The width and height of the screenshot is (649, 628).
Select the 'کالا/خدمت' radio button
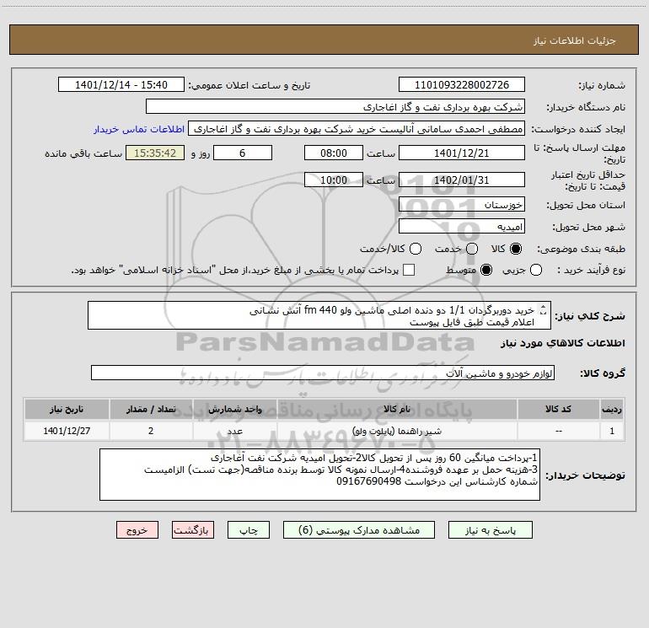click(x=416, y=249)
